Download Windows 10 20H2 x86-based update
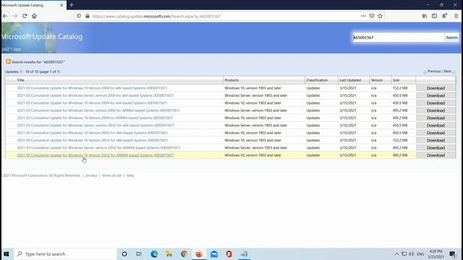The width and height of the screenshot is (463, 260). pos(436,140)
